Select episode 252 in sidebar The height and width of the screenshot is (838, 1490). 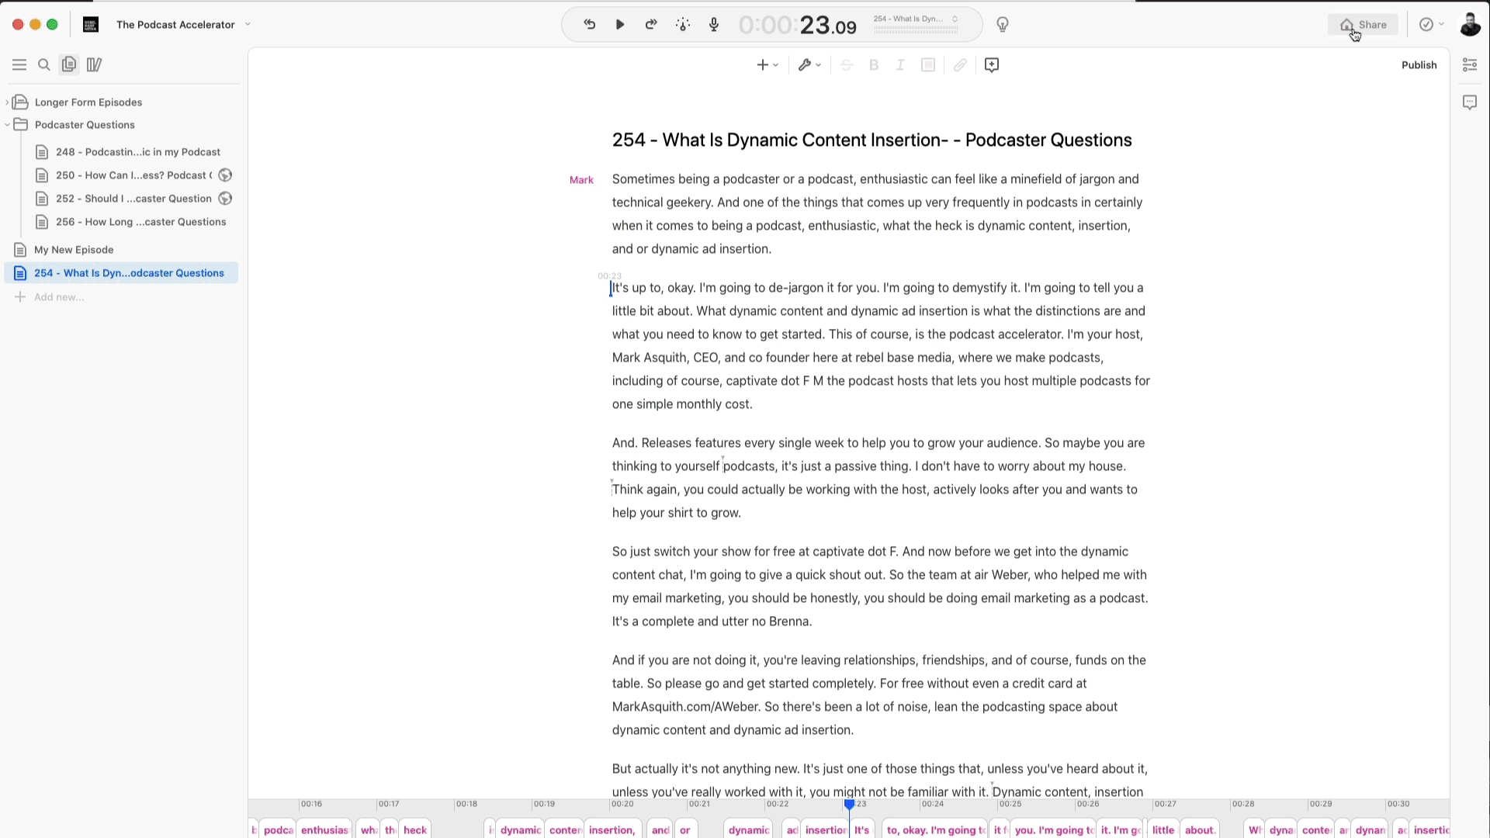pyautogui.click(x=133, y=198)
